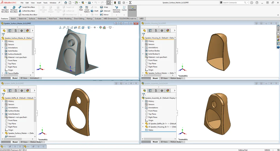Open the Linear Pattern dropdown arrow
Viewport: 280px width, 151px height.
tap(87, 14)
